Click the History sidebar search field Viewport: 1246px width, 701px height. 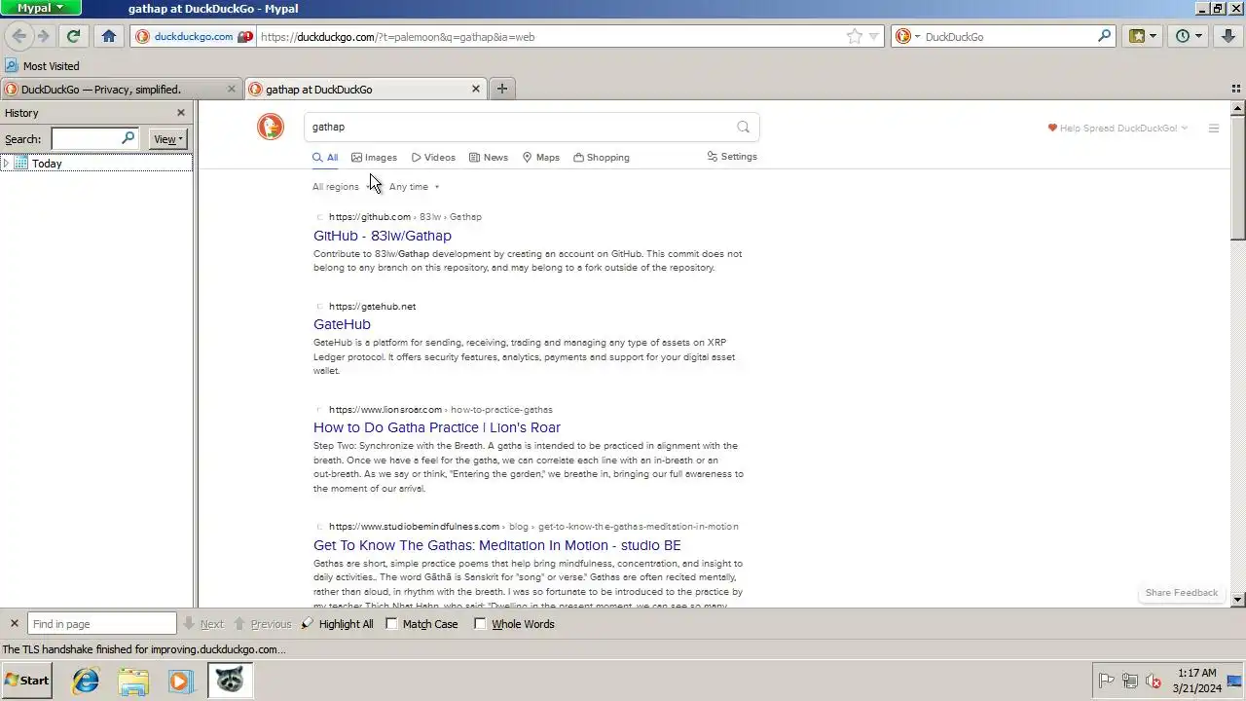pyautogui.click(x=94, y=139)
